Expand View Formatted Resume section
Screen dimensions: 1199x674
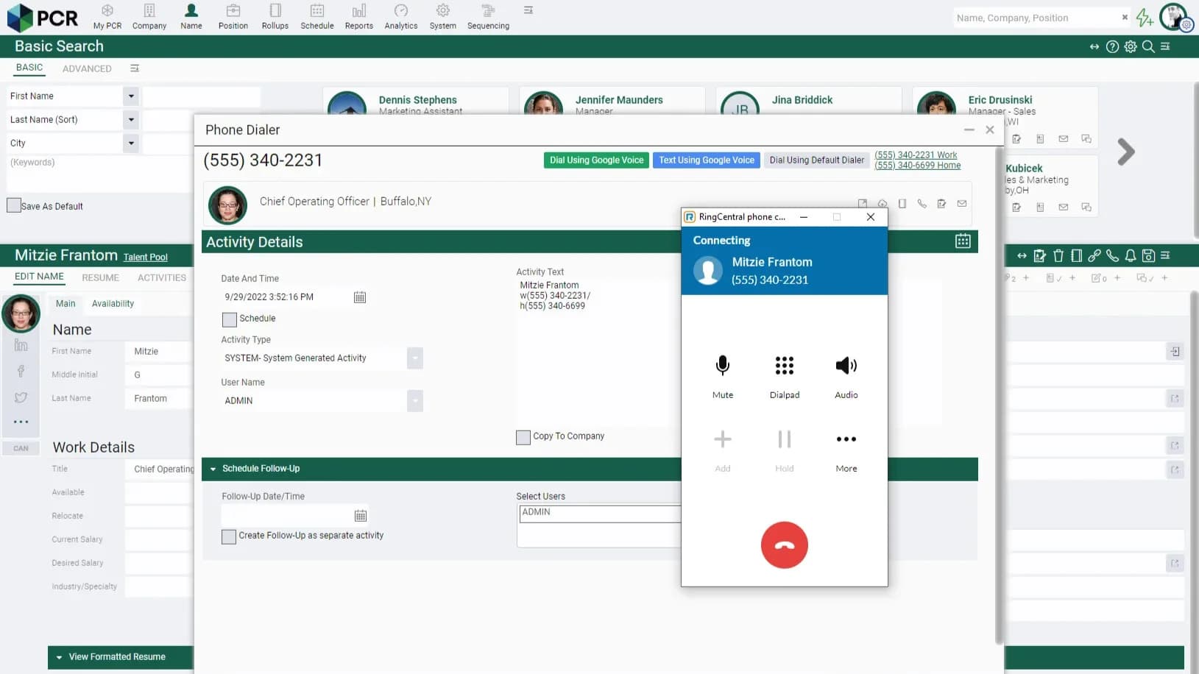pos(59,657)
